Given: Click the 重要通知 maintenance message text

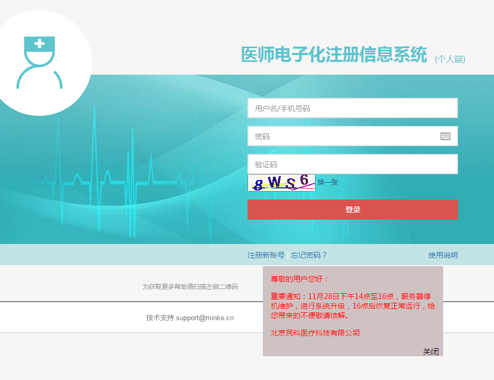Looking at the screenshot, I should [x=352, y=306].
